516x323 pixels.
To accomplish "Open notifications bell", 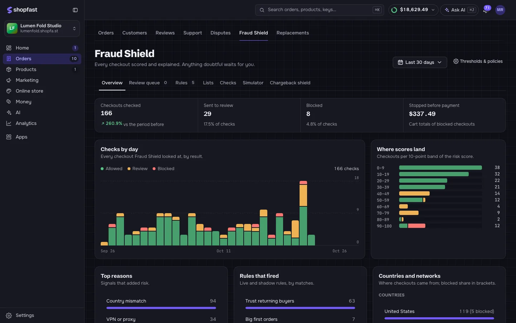I will tap(486, 10).
